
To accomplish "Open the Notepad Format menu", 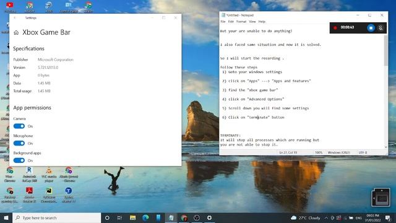I will 241,22.
